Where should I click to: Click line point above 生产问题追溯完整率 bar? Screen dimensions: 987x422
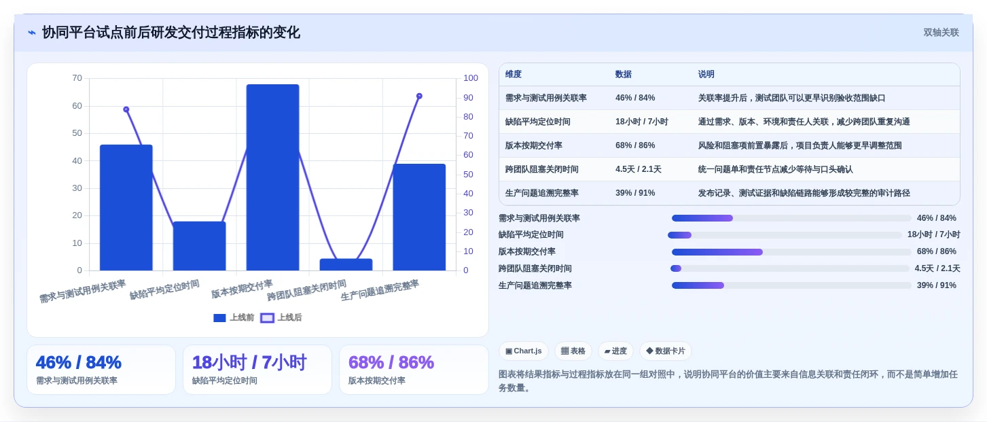[419, 96]
